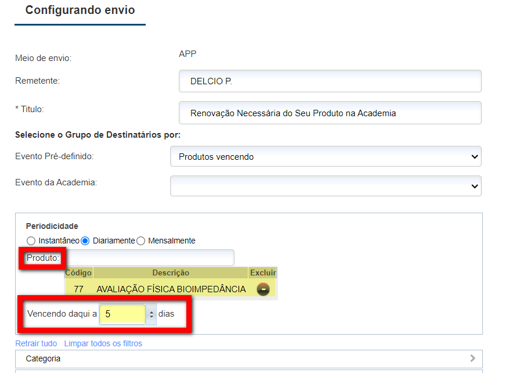Remove AVALIAÇÃO FÍSICA BIOIMPEDÂNCIA via the minus icon

[263, 288]
